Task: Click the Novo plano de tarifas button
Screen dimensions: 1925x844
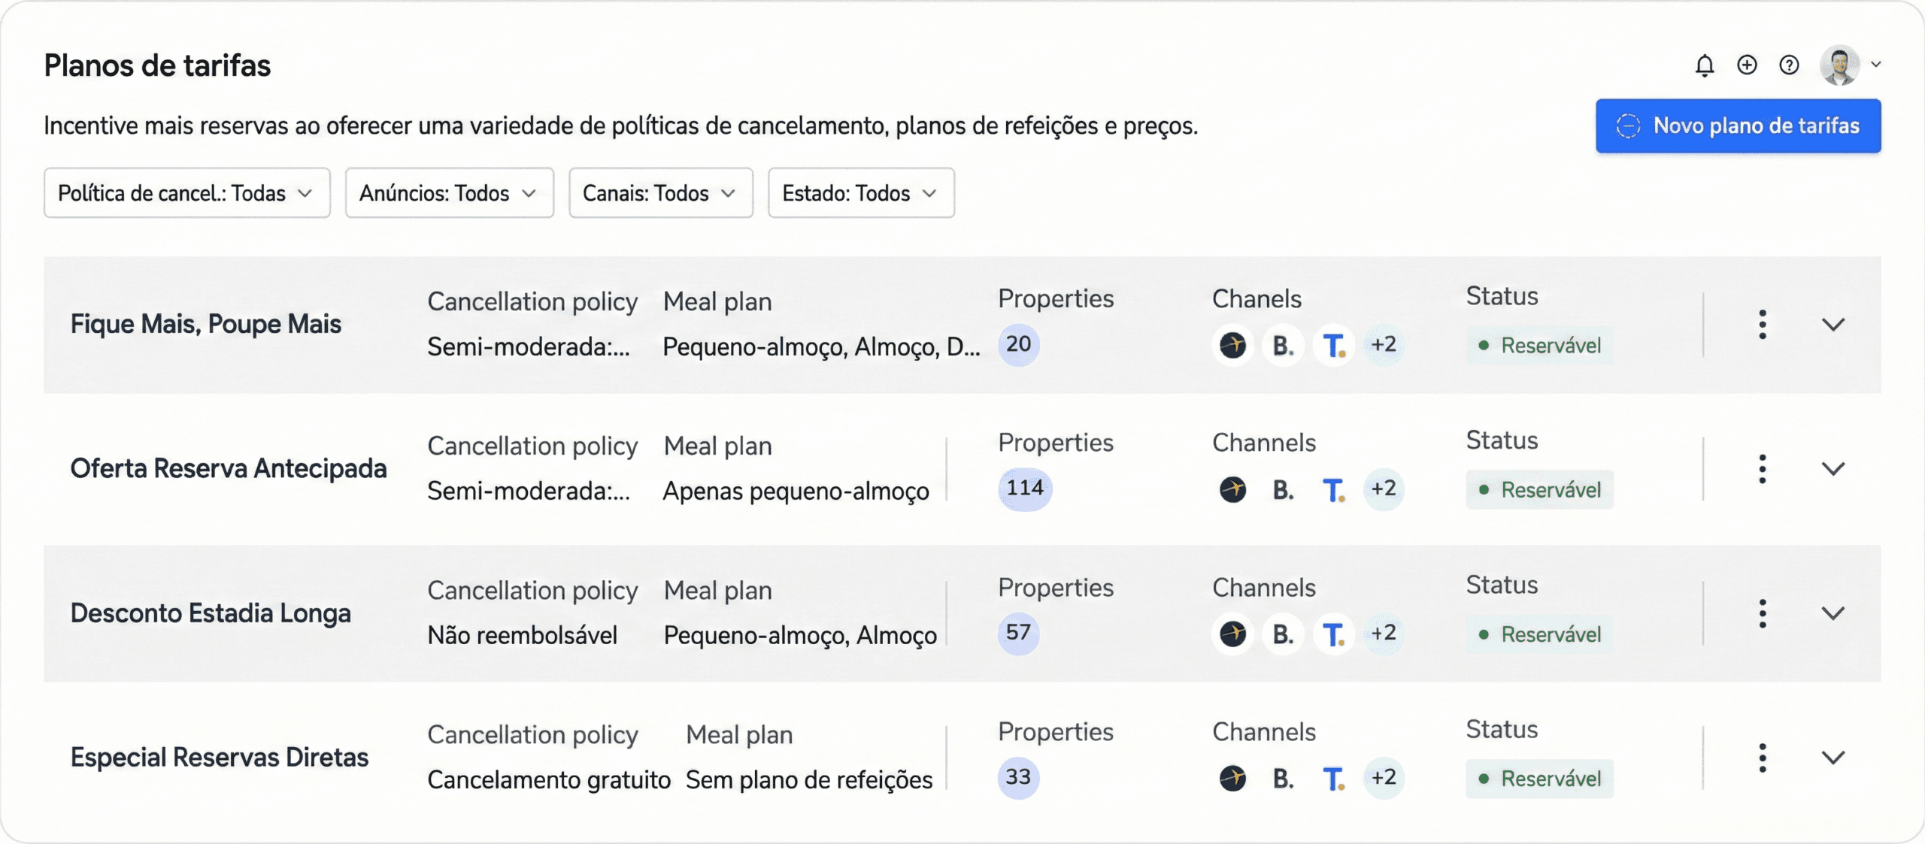Action: (x=1738, y=126)
